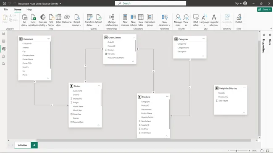The height and width of the screenshot is (153, 273).
Task: Create a New parameter
Action: click(164, 20)
